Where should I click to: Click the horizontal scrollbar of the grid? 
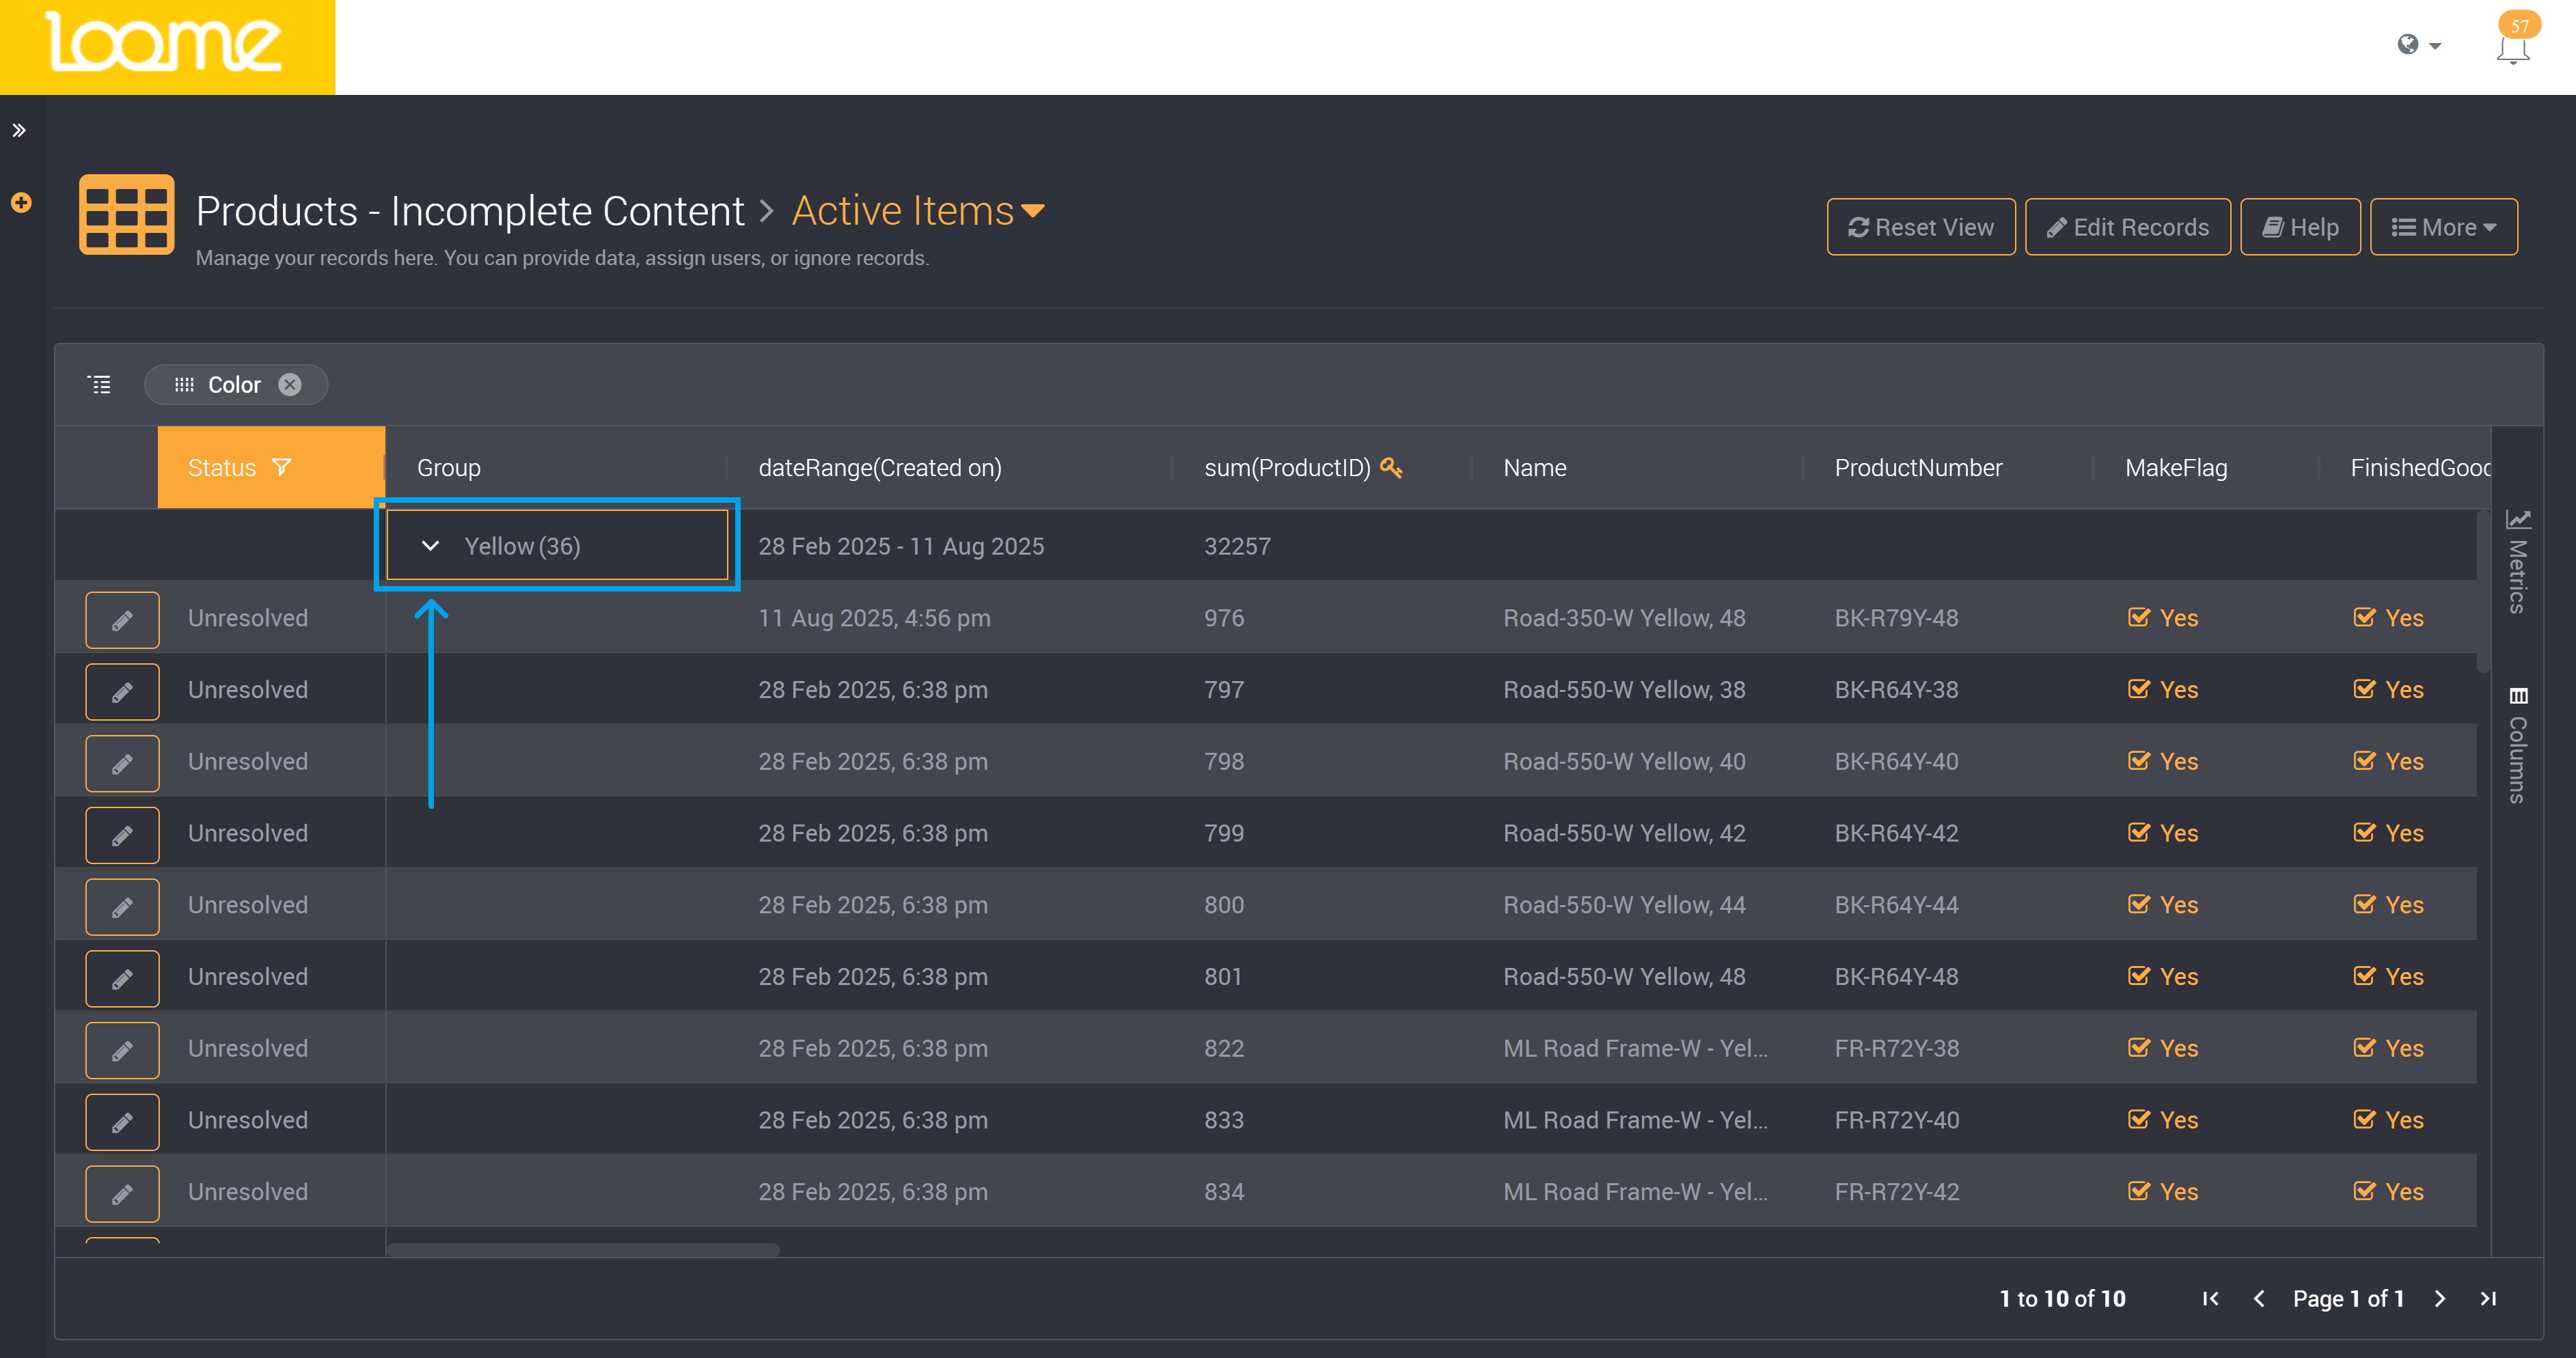pyautogui.click(x=583, y=1249)
